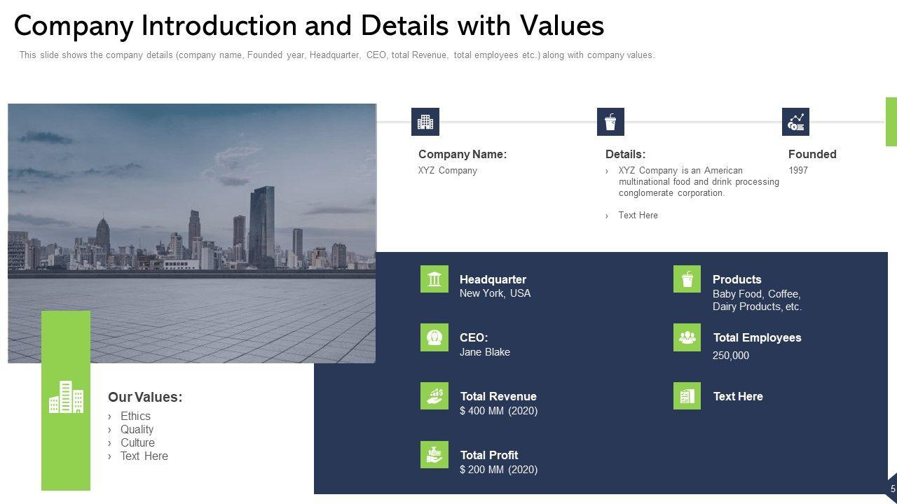Click the Founded year 1997 text
This screenshot has width=897, height=504.
pyautogui.click(x=798, y=170)
